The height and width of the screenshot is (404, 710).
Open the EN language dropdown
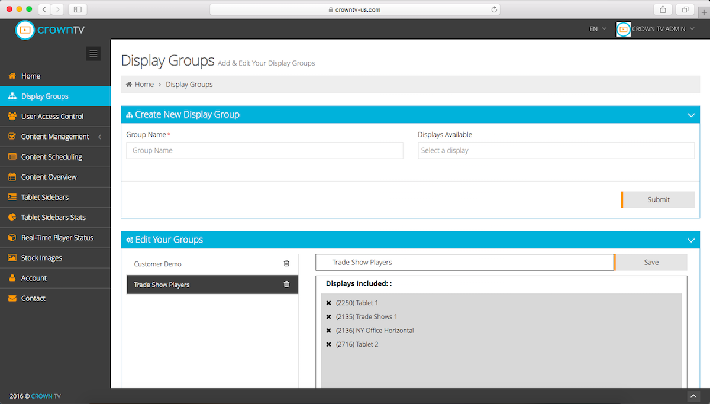click(598, 29)
